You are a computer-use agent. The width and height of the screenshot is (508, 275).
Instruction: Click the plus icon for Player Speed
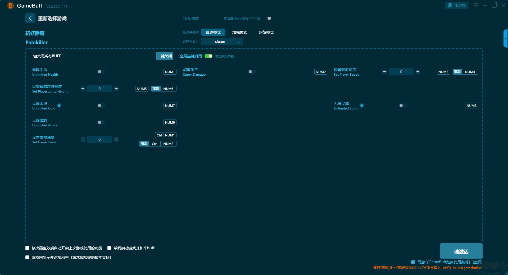(x=418, y=72)
